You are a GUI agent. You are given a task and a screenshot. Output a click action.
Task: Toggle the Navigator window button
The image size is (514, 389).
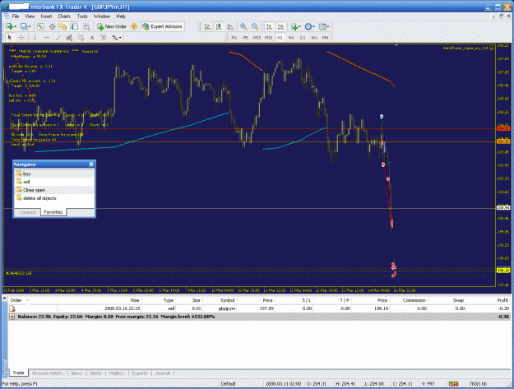click(x=63, y=26)
